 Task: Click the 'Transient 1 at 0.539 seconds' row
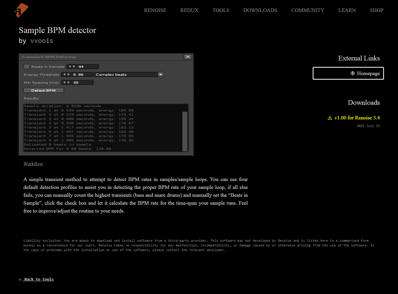pos(79,110)
